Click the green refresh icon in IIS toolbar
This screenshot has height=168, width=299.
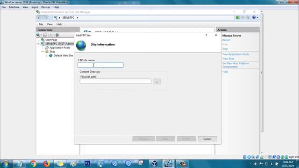coord(238,17)
